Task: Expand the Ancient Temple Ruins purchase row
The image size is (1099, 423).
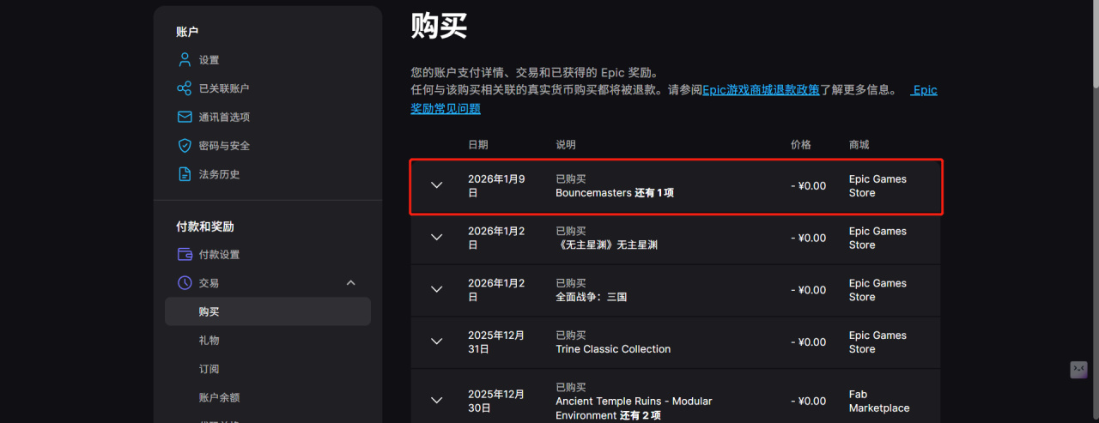Action: tap(436, 401)
